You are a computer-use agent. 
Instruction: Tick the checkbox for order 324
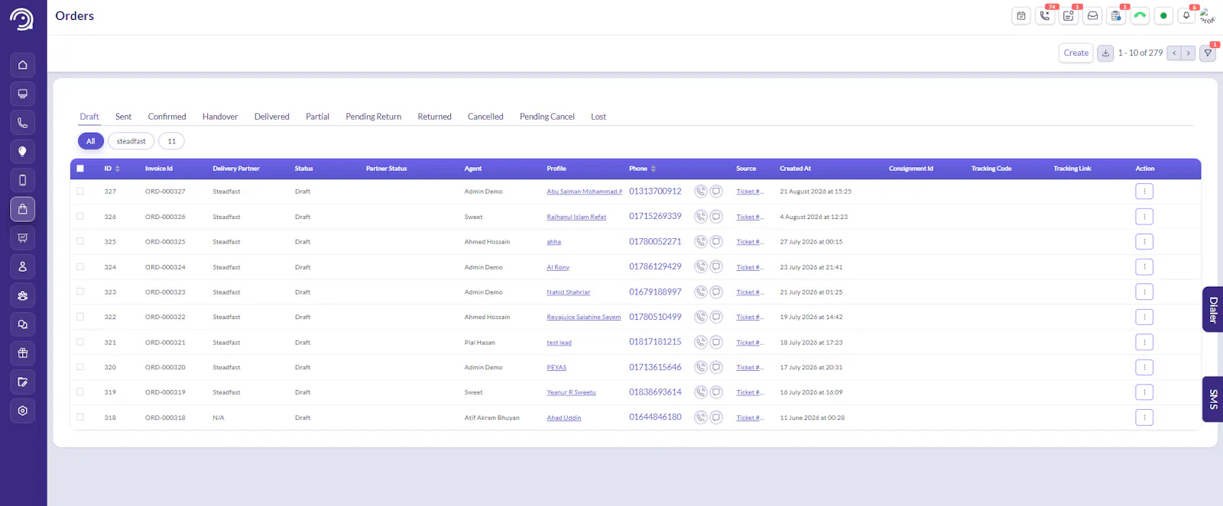80,266
